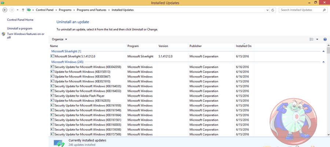The width and height of the screenshot is (330, 147).
Task: Click the Back navigation arrow
Action: click(4, 10)
